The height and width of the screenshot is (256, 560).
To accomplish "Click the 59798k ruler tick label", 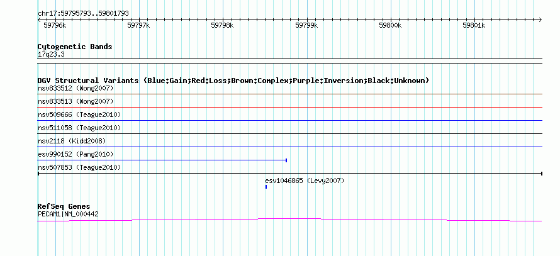I will pos(222,25).
